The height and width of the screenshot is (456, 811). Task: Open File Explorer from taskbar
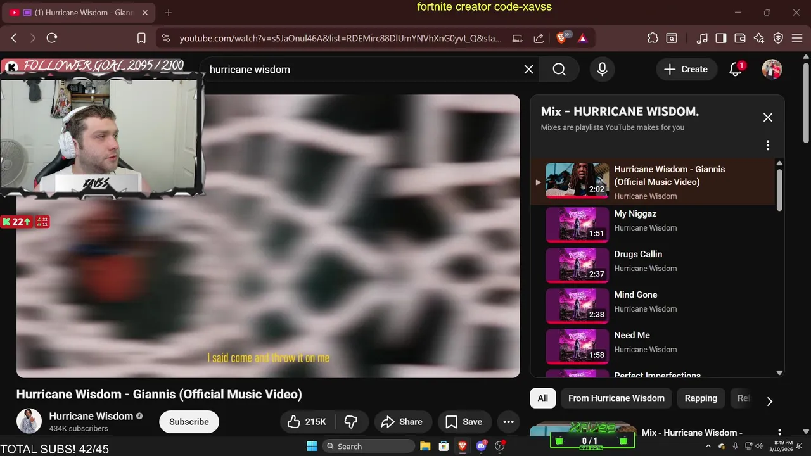pyautogui.click(x=425, y=446)
